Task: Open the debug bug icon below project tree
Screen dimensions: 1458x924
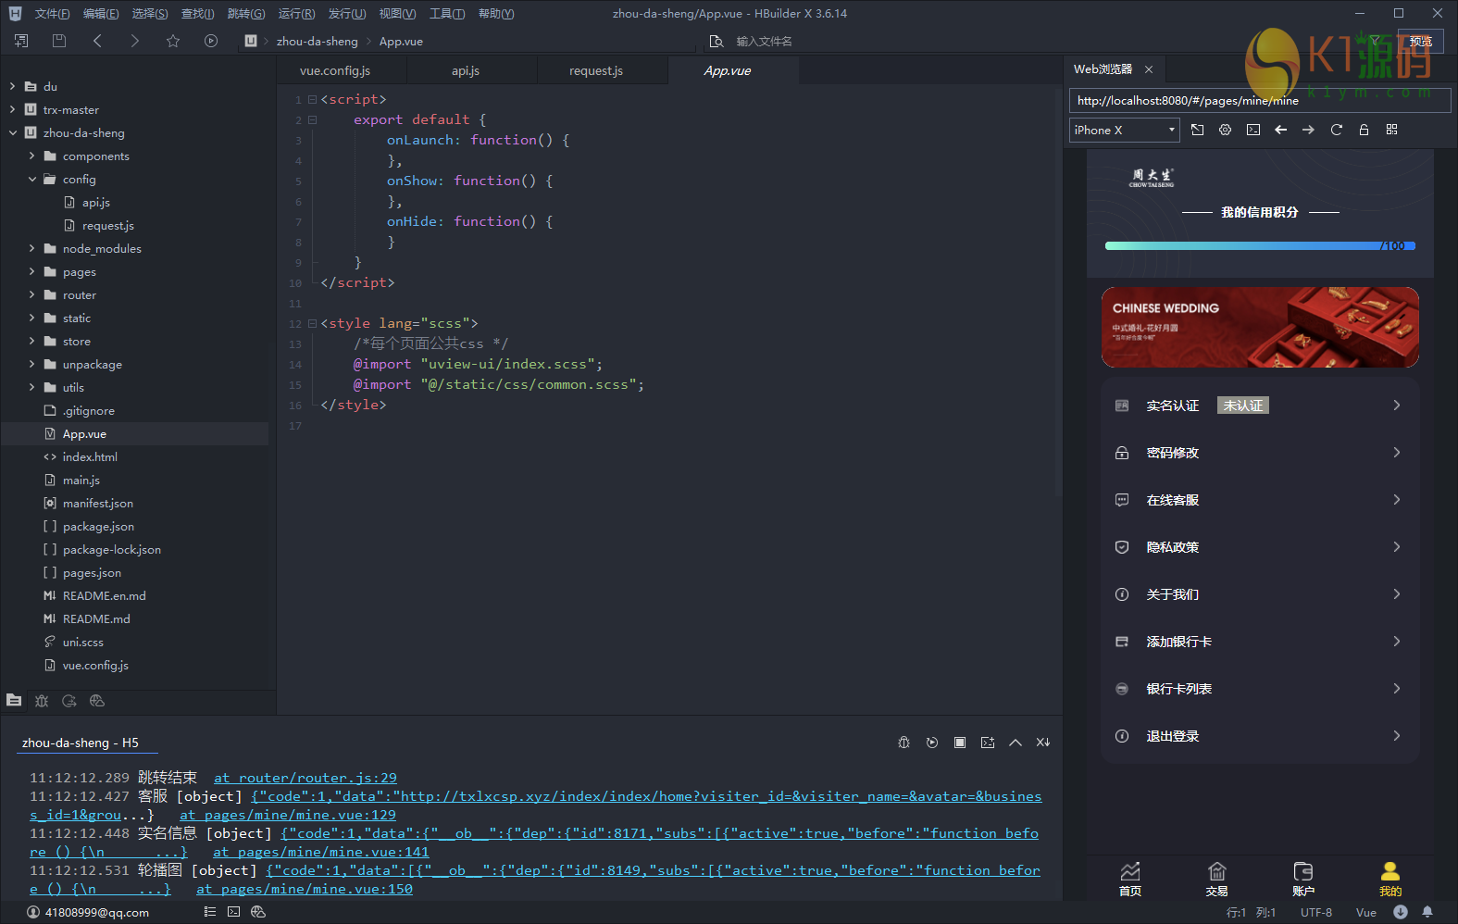Action: [x=42, y=701]
